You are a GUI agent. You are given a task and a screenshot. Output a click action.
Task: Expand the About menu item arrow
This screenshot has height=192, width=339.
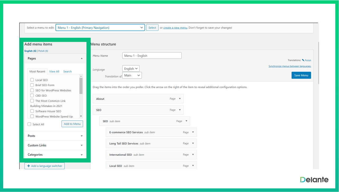[x=180, y=99]
